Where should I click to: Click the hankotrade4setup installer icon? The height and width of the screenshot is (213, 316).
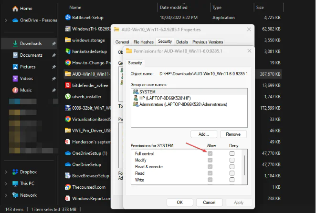pos(68,51)
